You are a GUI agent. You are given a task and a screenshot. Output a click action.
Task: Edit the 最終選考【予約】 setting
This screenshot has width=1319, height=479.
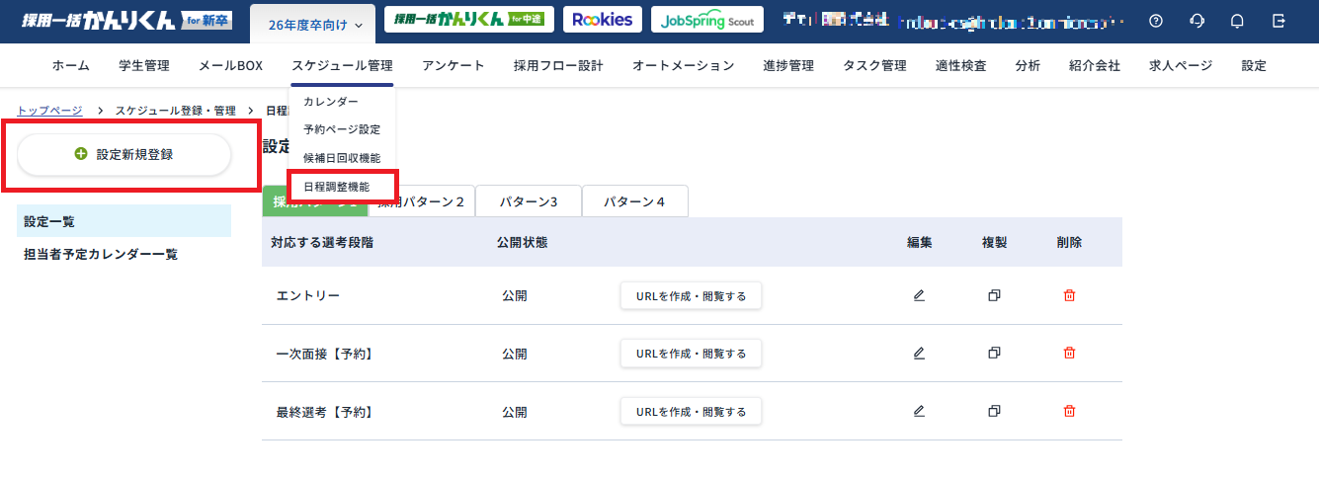point(919,411)
